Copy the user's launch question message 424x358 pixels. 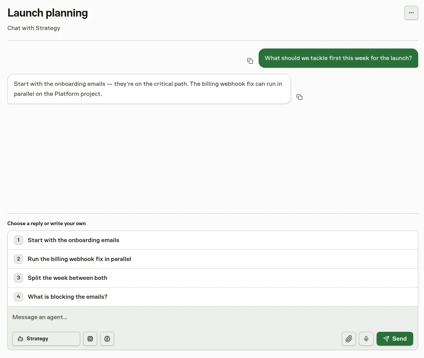click(250, 61)
